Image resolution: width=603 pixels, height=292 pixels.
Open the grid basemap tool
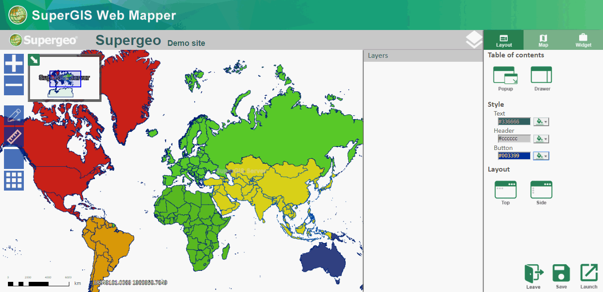(x=14, y=180)
